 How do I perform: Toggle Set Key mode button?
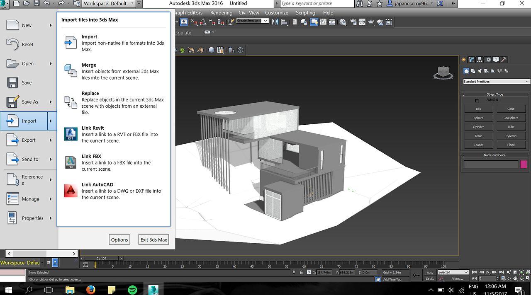(430, 278)
